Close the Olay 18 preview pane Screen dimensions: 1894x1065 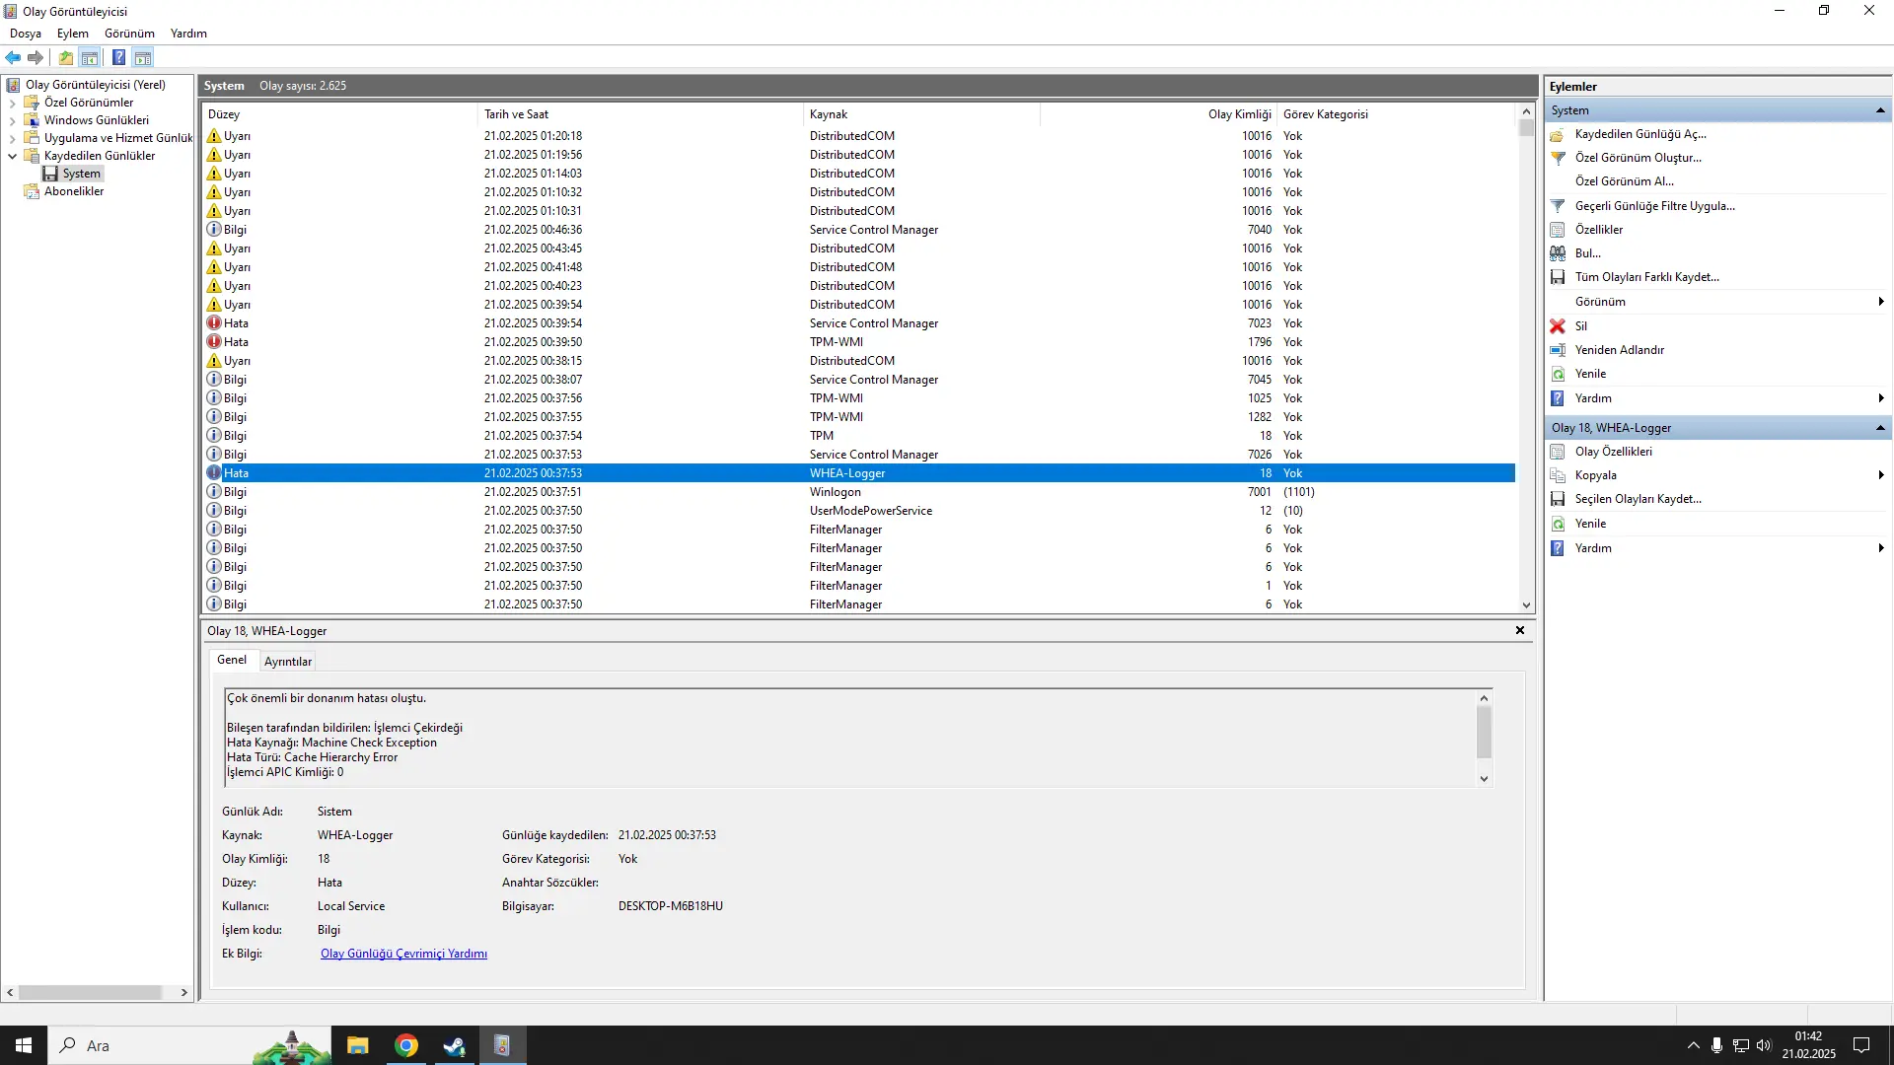(1520, 630)
